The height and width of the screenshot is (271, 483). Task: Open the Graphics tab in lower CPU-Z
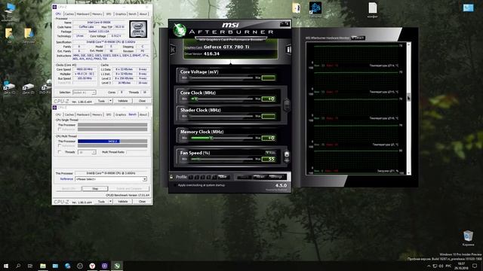tap(121, 114)
